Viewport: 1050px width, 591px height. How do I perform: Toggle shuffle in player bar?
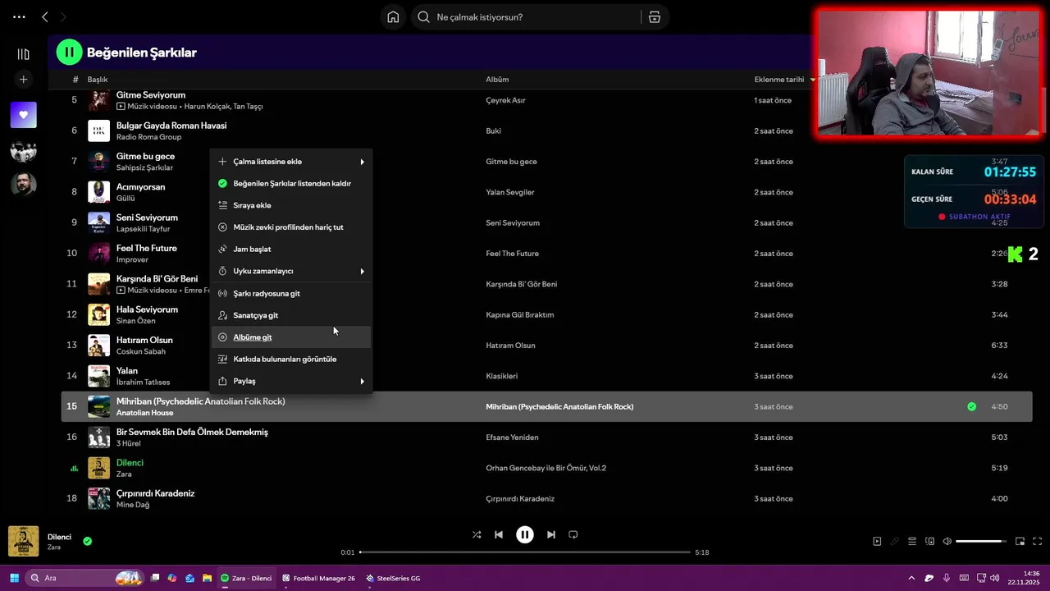point(477,534)
